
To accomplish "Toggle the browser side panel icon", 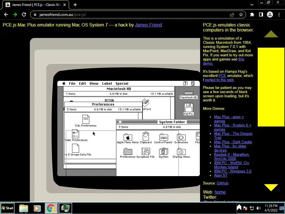I will pyautogui.click(x=261, y=14).
